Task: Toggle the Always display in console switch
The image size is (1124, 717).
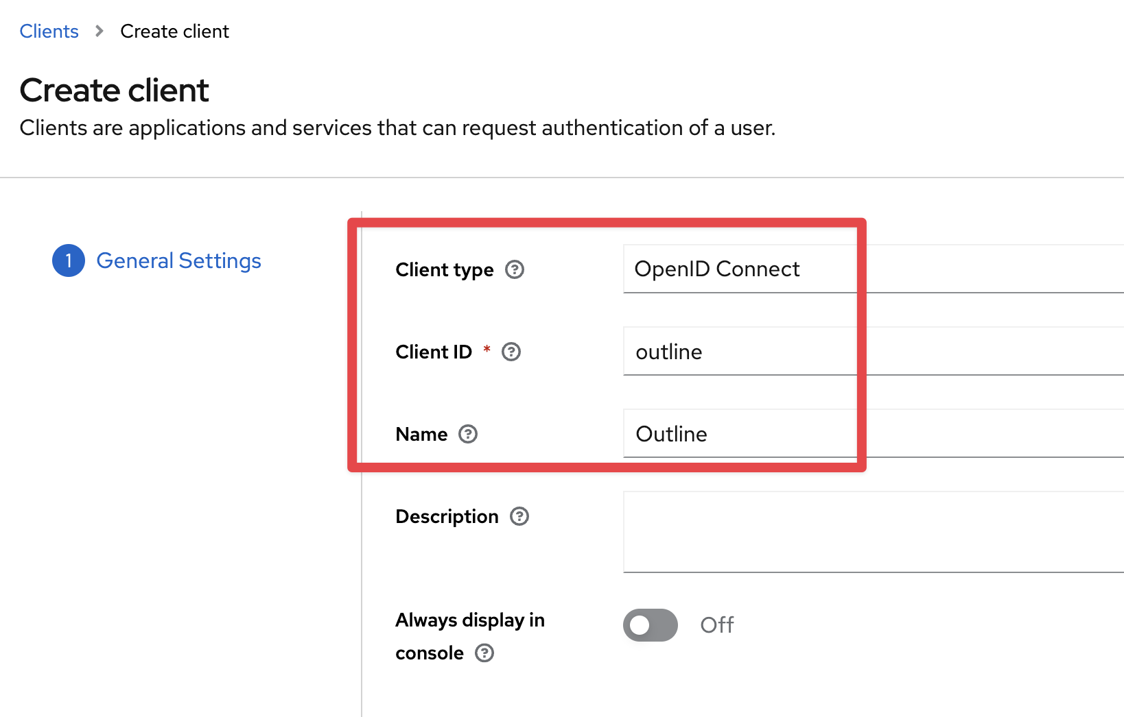Action: coord(650,625)
